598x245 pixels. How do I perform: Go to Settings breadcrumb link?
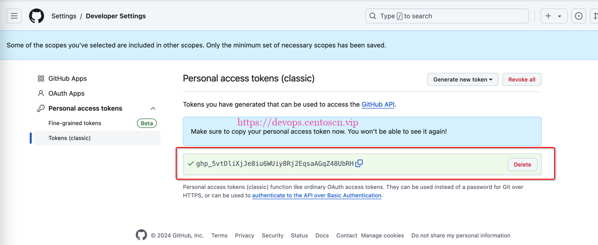pyautogui.click(x=64, y=16)
